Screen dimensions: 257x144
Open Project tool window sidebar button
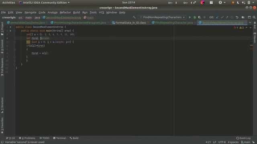2,29
